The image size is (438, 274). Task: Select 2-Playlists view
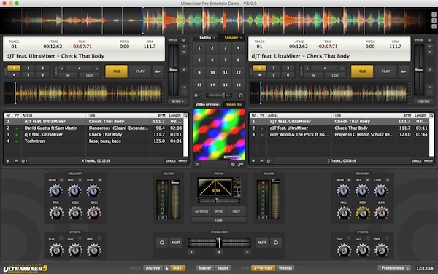tap(263, 268)
